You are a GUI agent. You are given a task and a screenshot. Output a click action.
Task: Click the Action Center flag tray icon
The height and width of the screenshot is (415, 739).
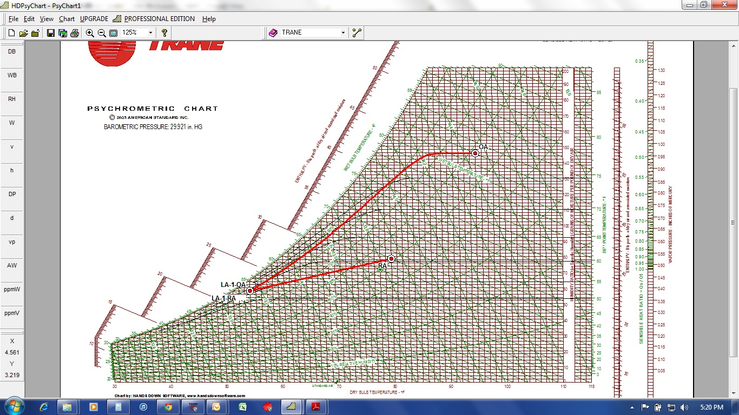click(x=645, y=407)
